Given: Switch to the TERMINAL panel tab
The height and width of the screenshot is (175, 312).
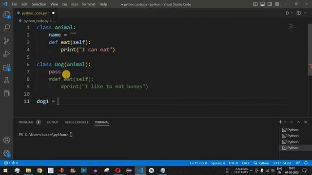Looking at the screenshot, I should pos(102,122).
